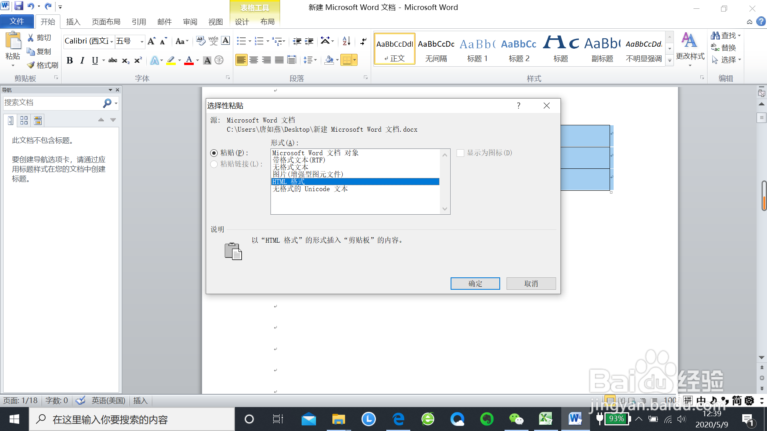Toggle the insert mode indicator in status bar

pyautogui.click(x=140, y=400)
